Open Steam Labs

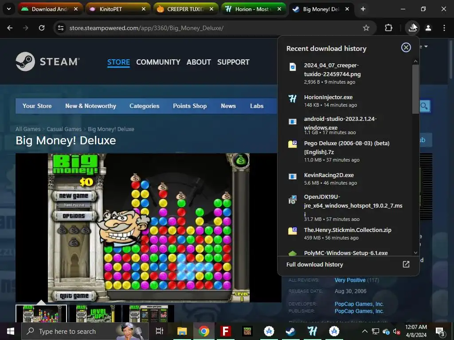[x=257, y=106]
